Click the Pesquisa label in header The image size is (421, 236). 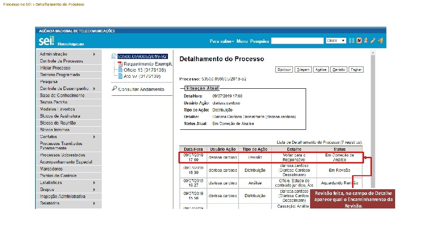[x=260, y=41]
